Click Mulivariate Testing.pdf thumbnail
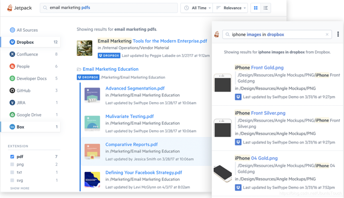Viewport: 344px width, 198px height. (x=92, y=123)
